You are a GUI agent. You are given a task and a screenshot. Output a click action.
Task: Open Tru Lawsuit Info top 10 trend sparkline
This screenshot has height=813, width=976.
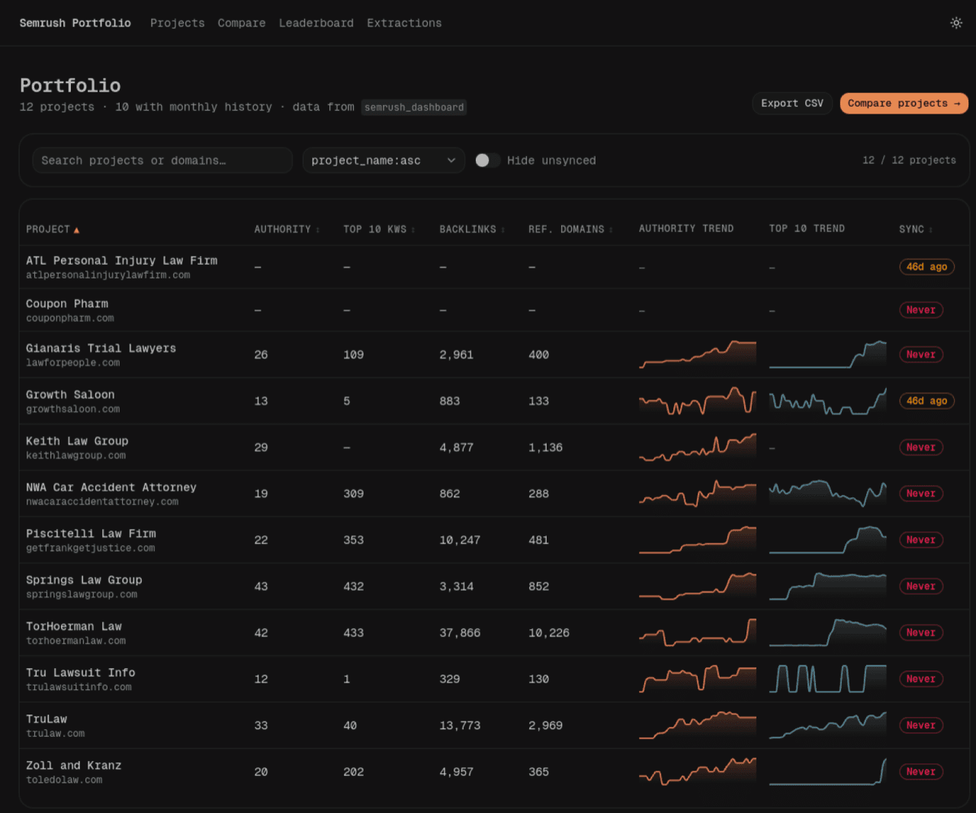tap(828, 679)
